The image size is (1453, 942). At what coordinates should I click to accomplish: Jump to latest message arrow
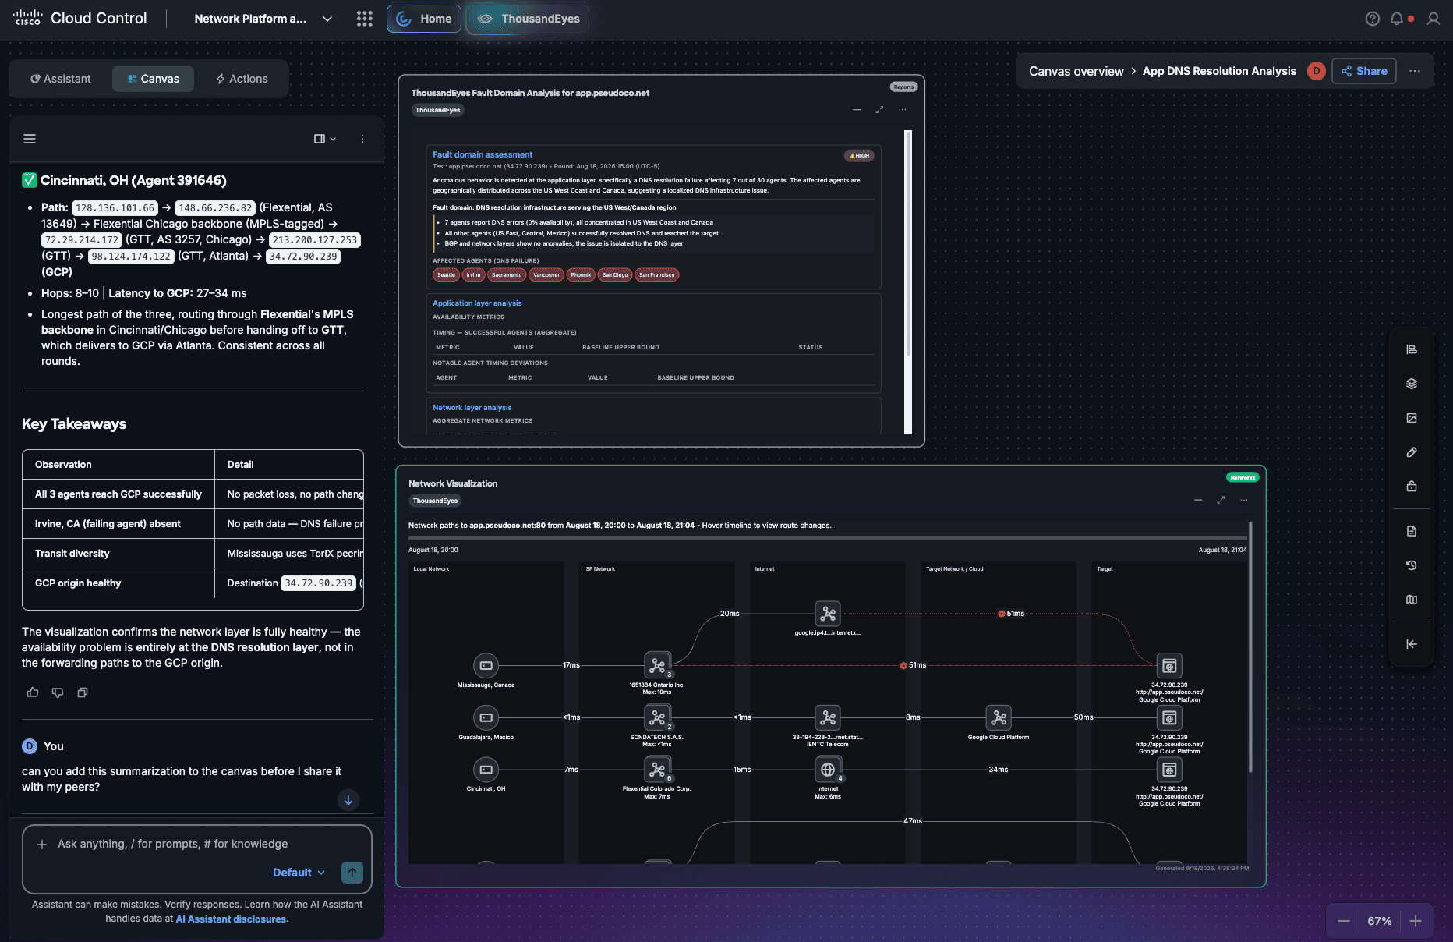348,800
